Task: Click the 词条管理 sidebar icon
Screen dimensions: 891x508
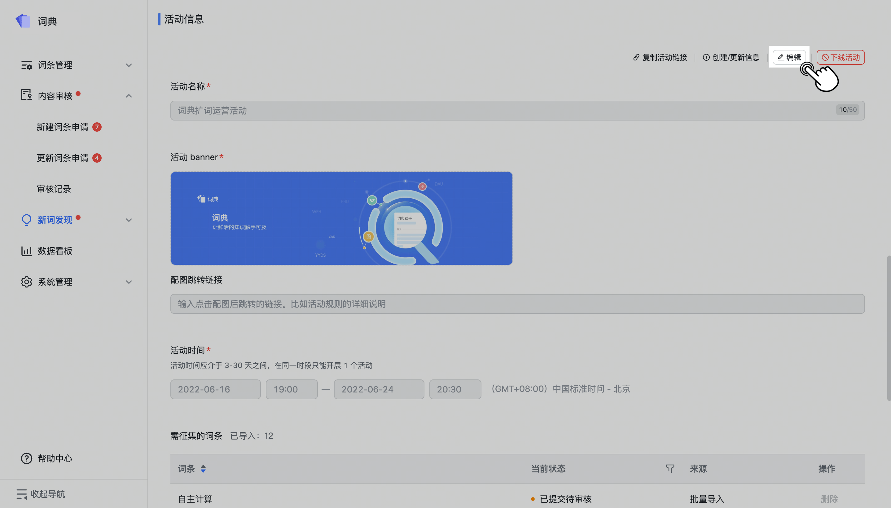Action: (27, 65)
